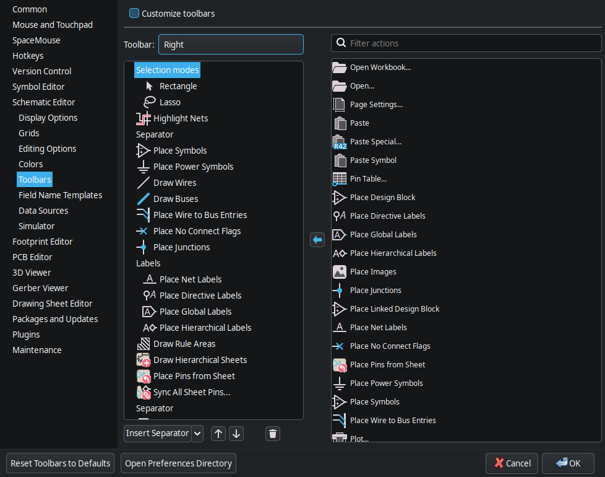Select Paste Special action icon
Screen dimensions: 605x477
340,142
